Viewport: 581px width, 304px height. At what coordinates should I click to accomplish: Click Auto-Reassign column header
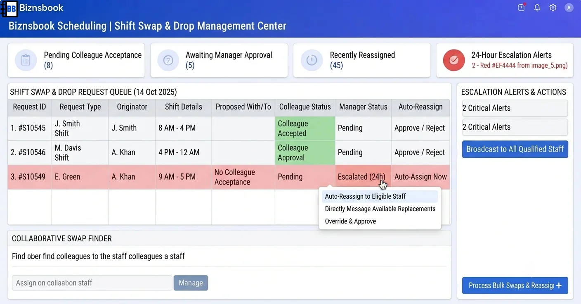tap(420, 107)
